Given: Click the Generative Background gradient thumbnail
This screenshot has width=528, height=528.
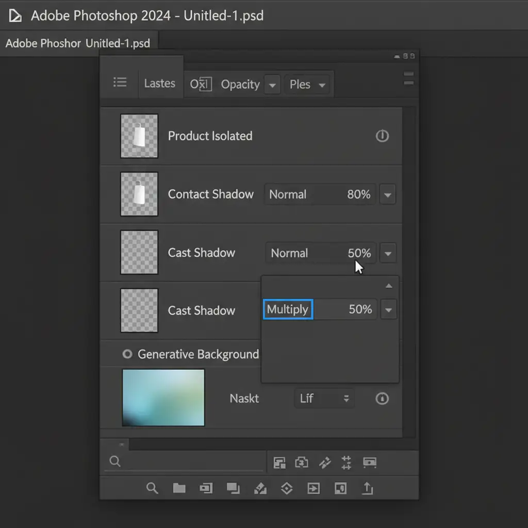Looking at the screenshot, I should pyautogui.click(x=163, y=398).
